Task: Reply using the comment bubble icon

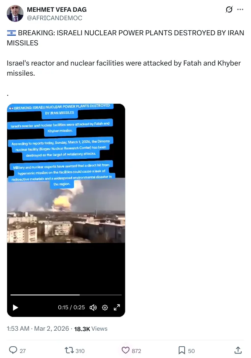Action: 13,350
